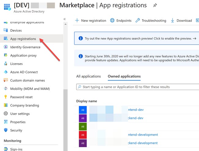Click the User settings gear icon
The height and width of the screenshot is (151, 199).
[x=6, y=113]
